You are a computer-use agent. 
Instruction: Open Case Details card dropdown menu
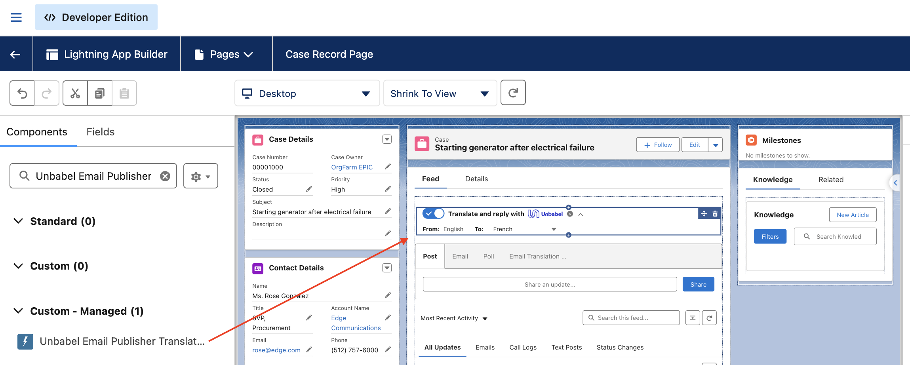387,139
